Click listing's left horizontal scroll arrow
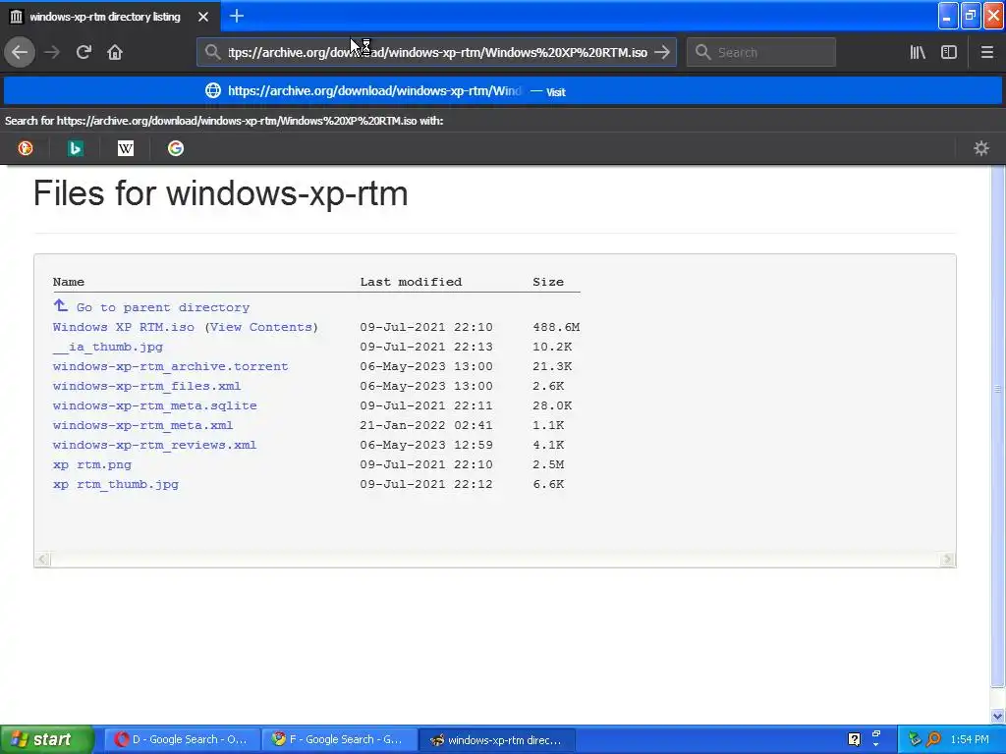 tap(42, 559)
